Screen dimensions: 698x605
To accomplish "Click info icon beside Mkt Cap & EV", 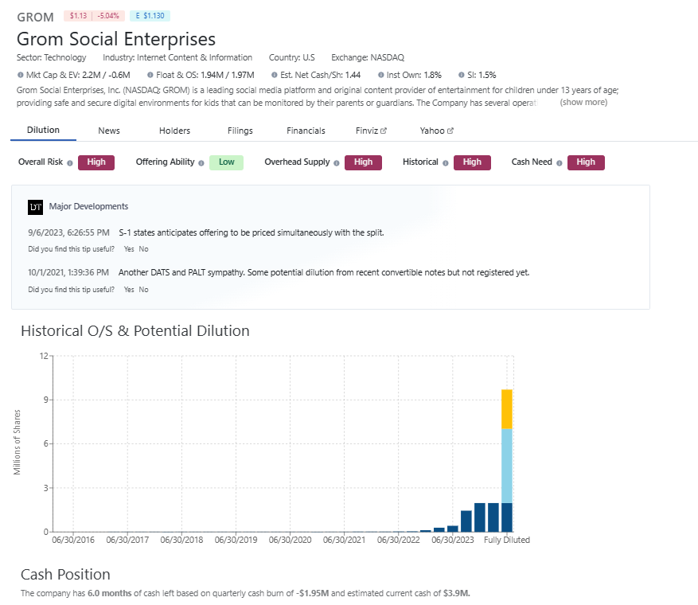I will click(20, 75).
